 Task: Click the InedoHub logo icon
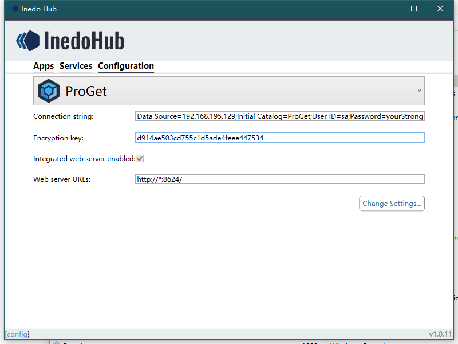tap(28, 41)
